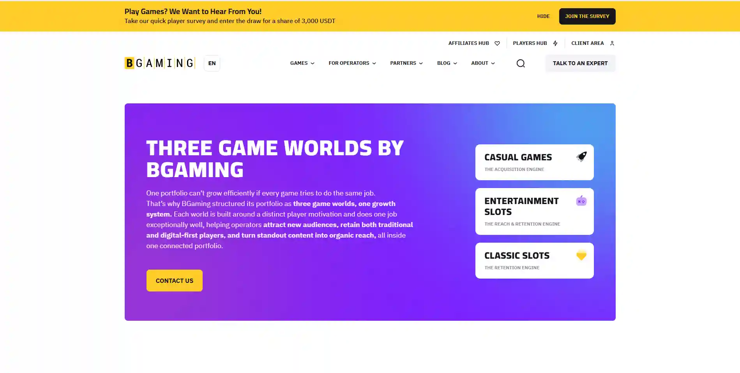The image size is (740, 373).
Task: Click the diamond icon on Classic Slots card
Action: click(x=581, y=255)
